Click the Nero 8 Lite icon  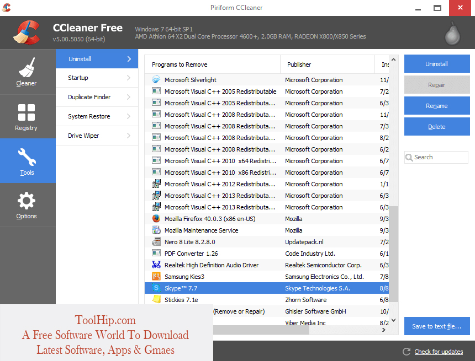pyautogui.click(x=156, y=241)
